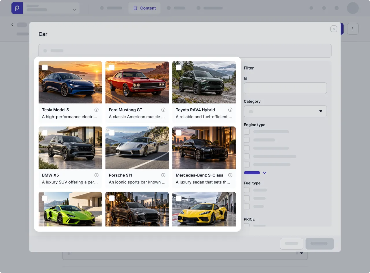This screenshot has width=370, height=273.
Task: Open info icon for Ford Mustang GT
Action: coord(163,110)
